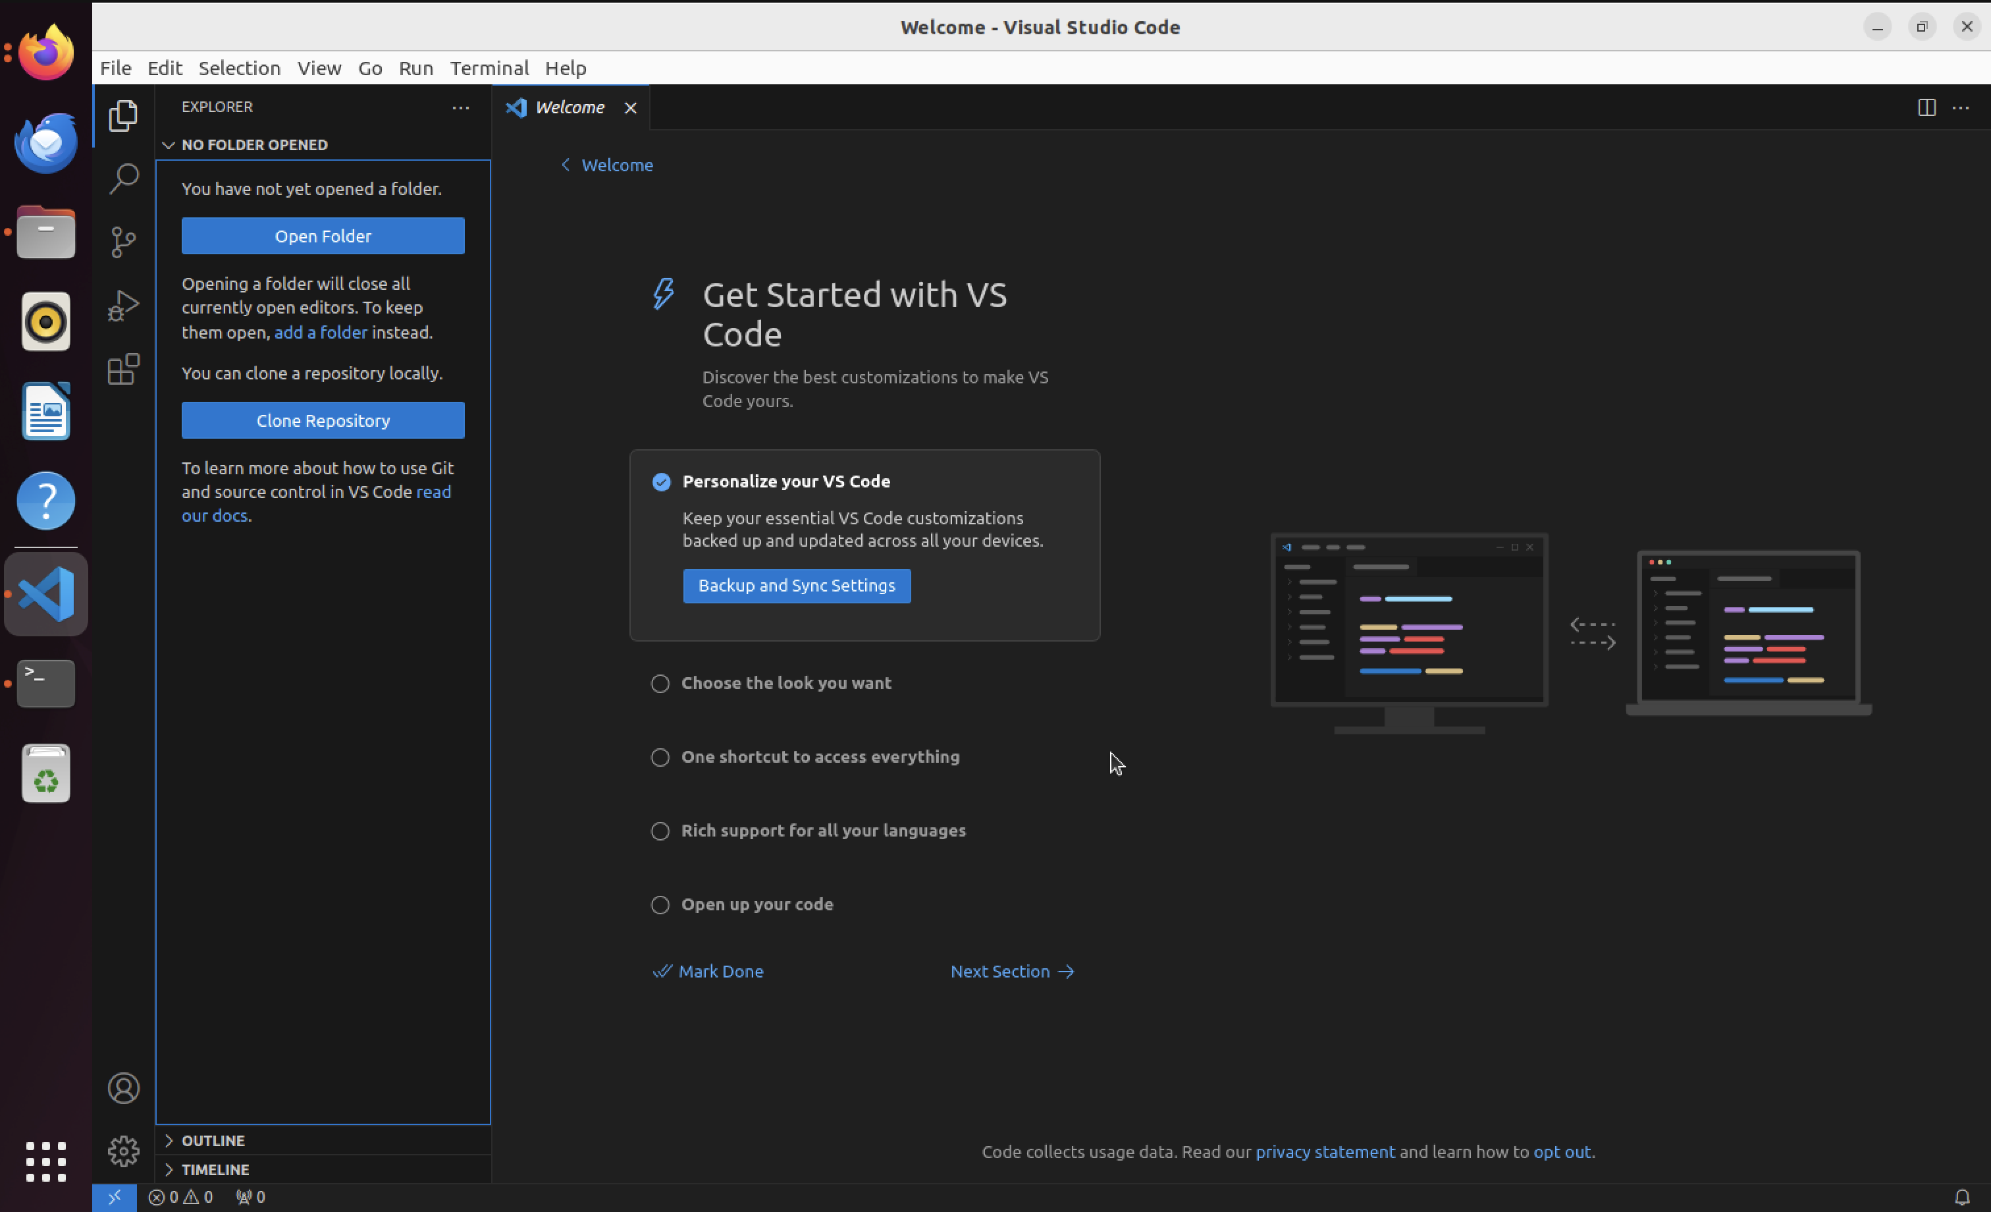Click Backup and Sync Settings button
The height and width of the screenshot is (1212, 1991).
(x=797, y=586)
